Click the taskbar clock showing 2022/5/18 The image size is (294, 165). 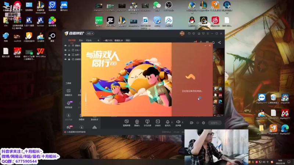coord(280,162)
